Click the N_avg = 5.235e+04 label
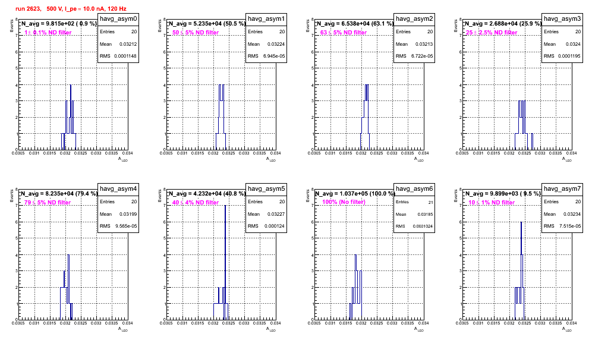 click(207, 24)
